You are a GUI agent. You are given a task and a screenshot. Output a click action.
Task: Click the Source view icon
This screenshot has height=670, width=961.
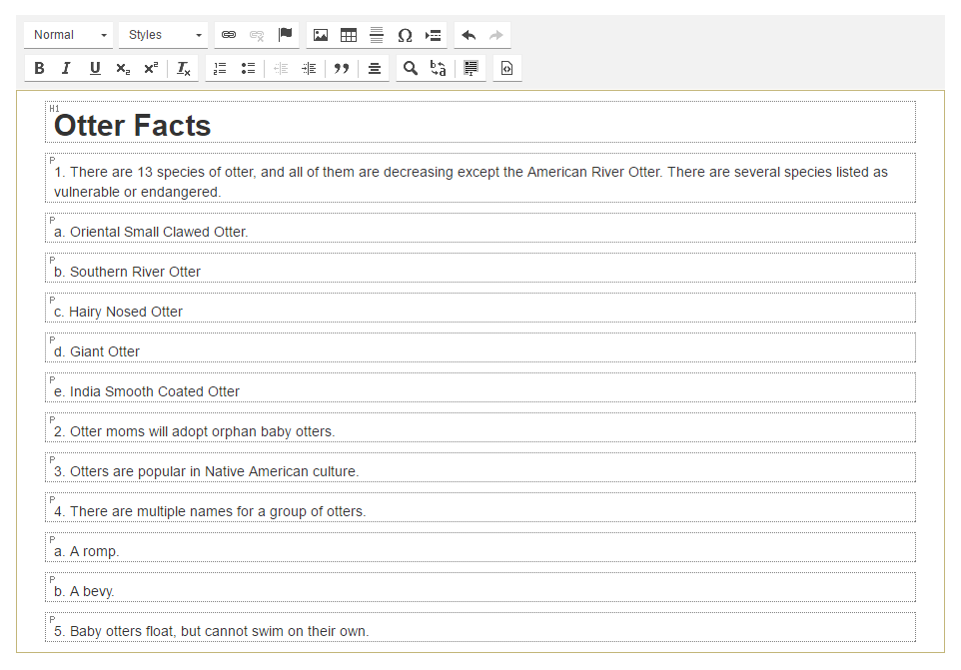point(506,68)
